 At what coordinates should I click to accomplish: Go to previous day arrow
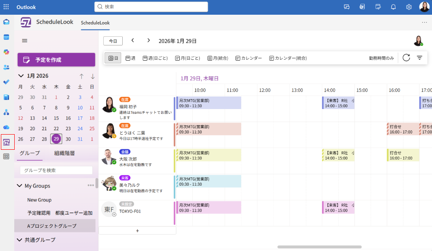(133, 41)
